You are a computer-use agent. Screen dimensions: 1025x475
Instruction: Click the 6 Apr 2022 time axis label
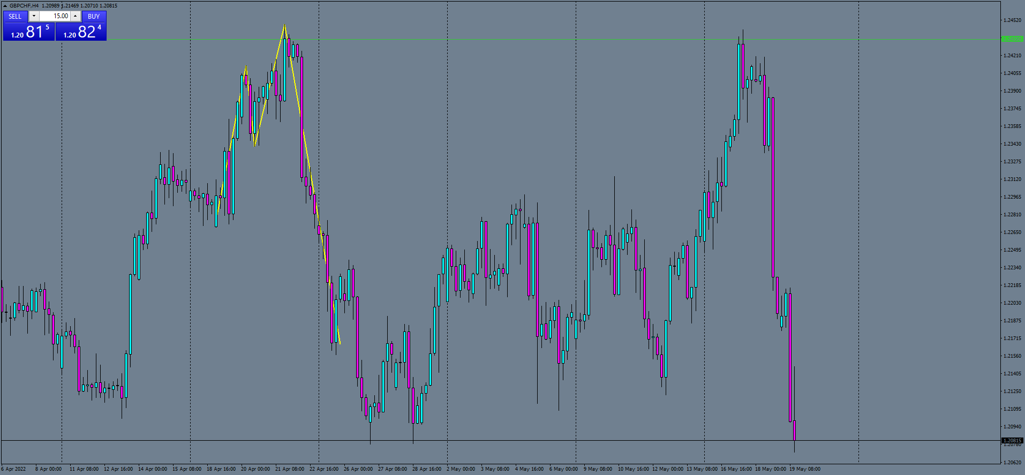point(13,469)
